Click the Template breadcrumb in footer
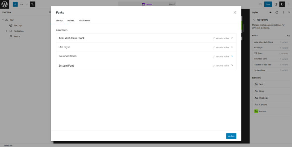Viewport: 292px width, 147px height. pos(8,146)
